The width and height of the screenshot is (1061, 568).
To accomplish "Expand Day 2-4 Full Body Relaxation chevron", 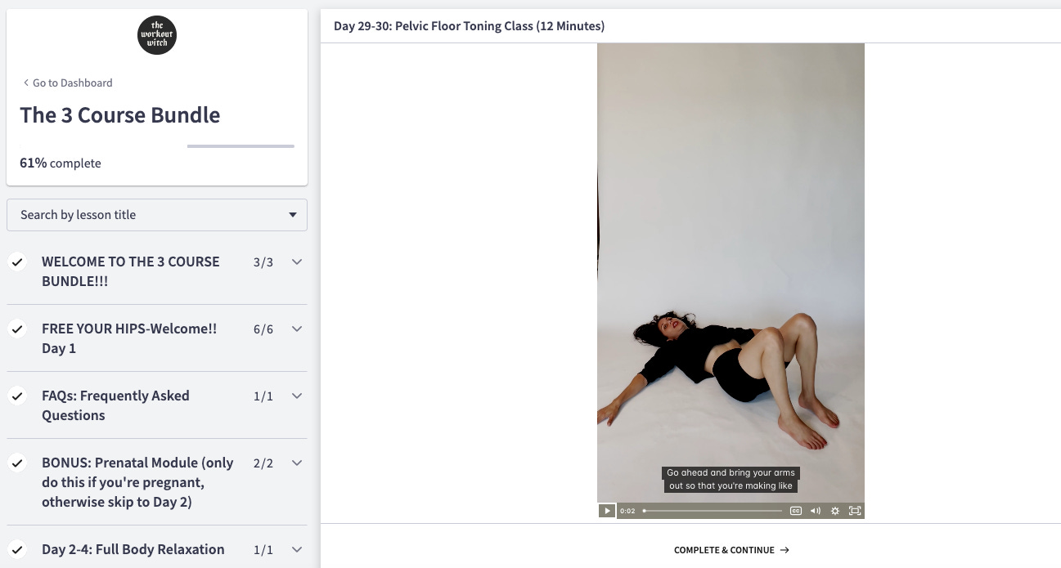I will (x=297, y=549).
